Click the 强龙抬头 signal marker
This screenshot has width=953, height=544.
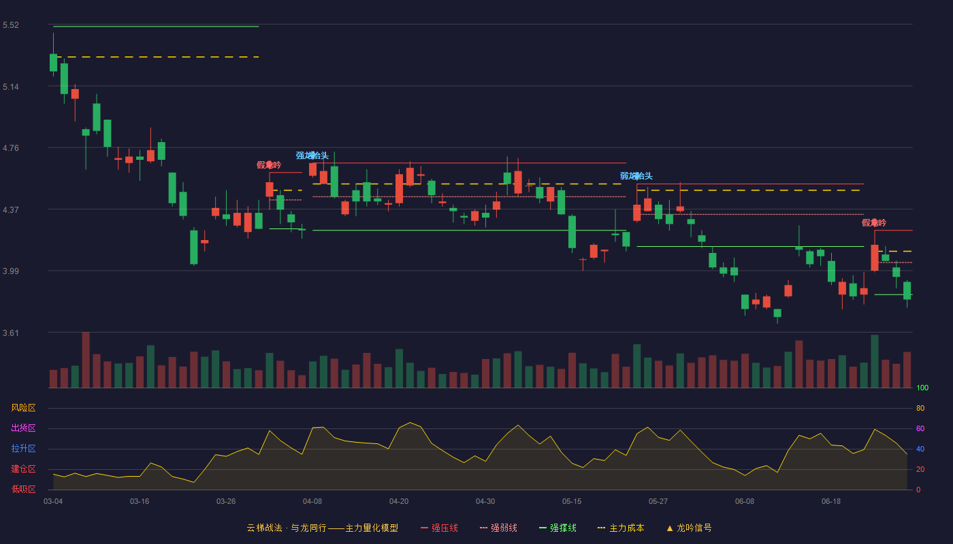[312, 156]
